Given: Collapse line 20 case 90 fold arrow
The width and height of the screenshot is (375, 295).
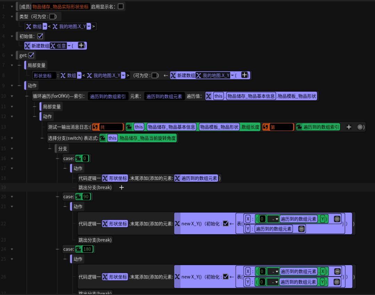Looking at the screenshot, I should (x=12, y=196).
